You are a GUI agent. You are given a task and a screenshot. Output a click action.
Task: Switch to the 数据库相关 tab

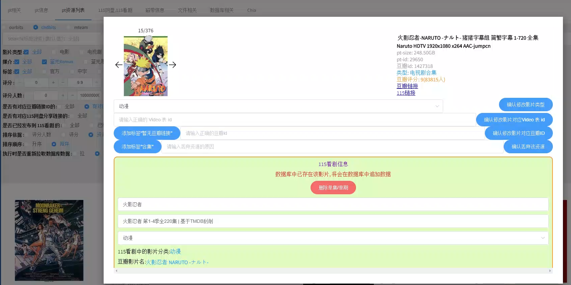pos(222,10)
